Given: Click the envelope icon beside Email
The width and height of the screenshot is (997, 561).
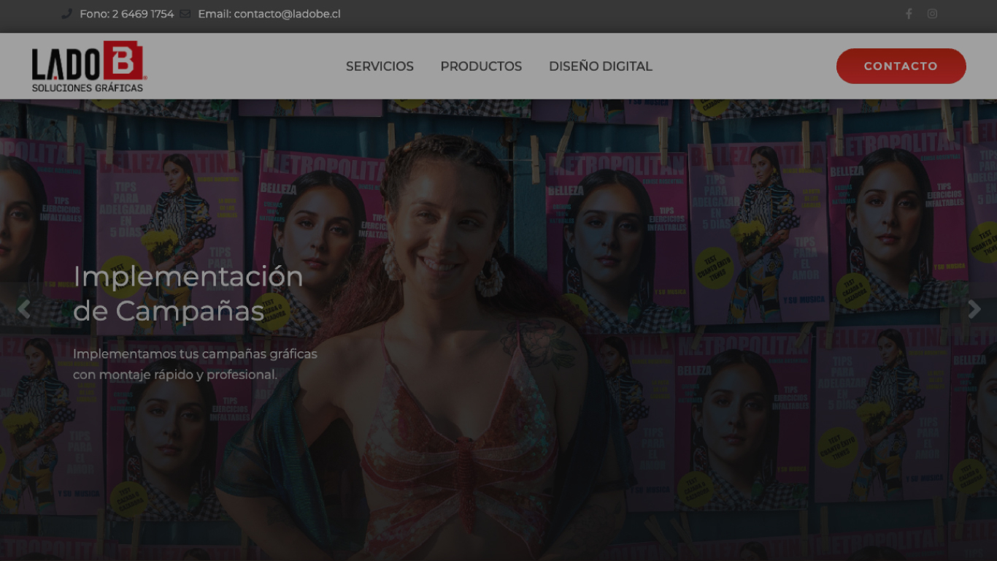Looking at the screenshot, I should click(185, 14).
